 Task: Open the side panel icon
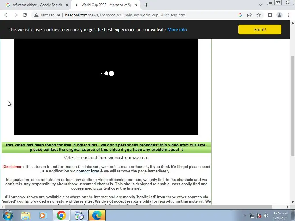[270, 15]
